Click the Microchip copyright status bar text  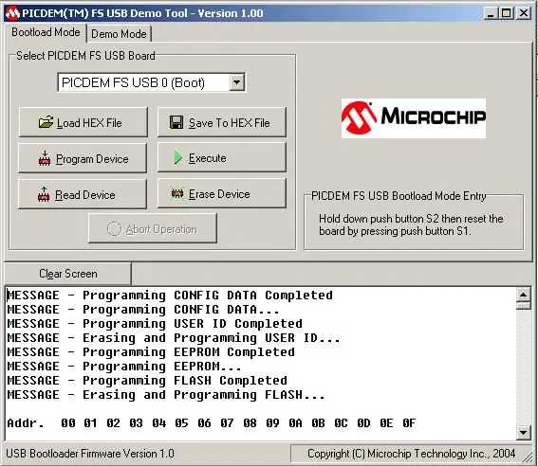tap(412, 454)
